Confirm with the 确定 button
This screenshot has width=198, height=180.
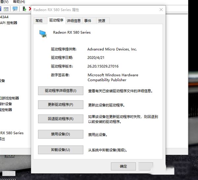[123, 166]
